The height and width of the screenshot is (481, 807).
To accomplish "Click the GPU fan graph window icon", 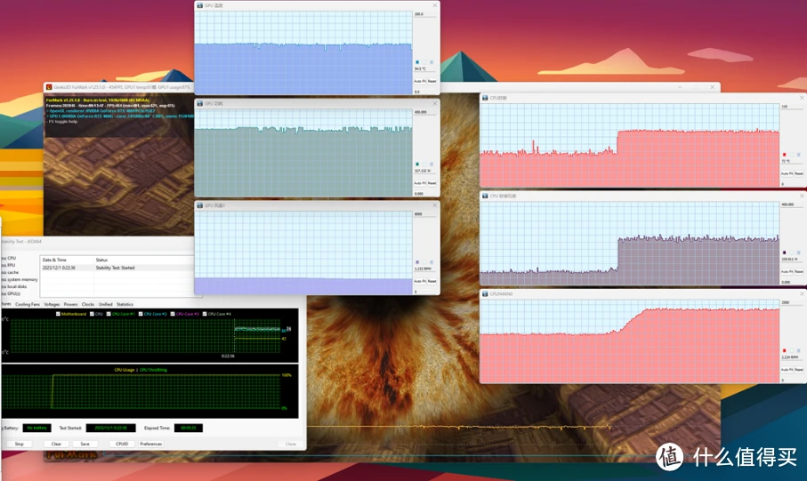I will point(199,205).
